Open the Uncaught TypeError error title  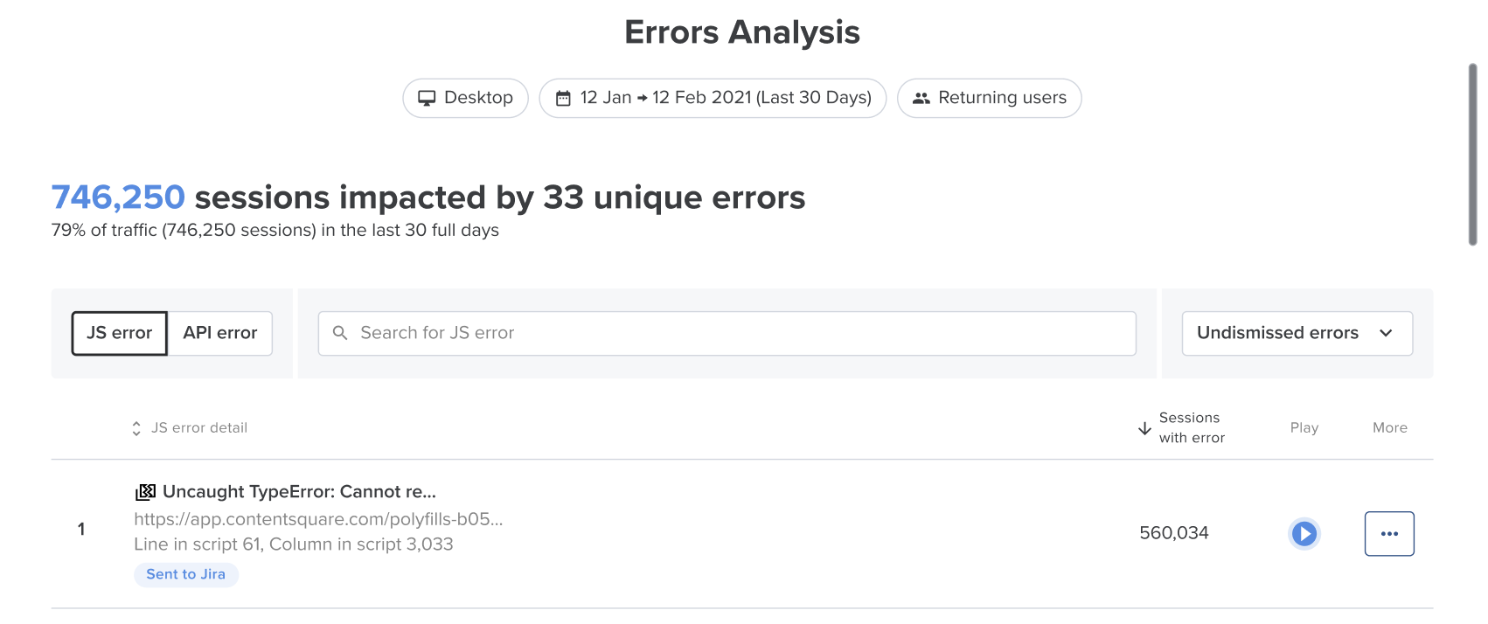[x=299, y=491]
